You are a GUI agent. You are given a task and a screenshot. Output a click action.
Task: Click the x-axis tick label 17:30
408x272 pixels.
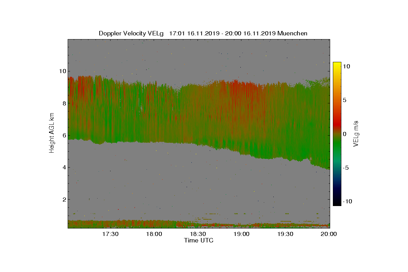110,234
